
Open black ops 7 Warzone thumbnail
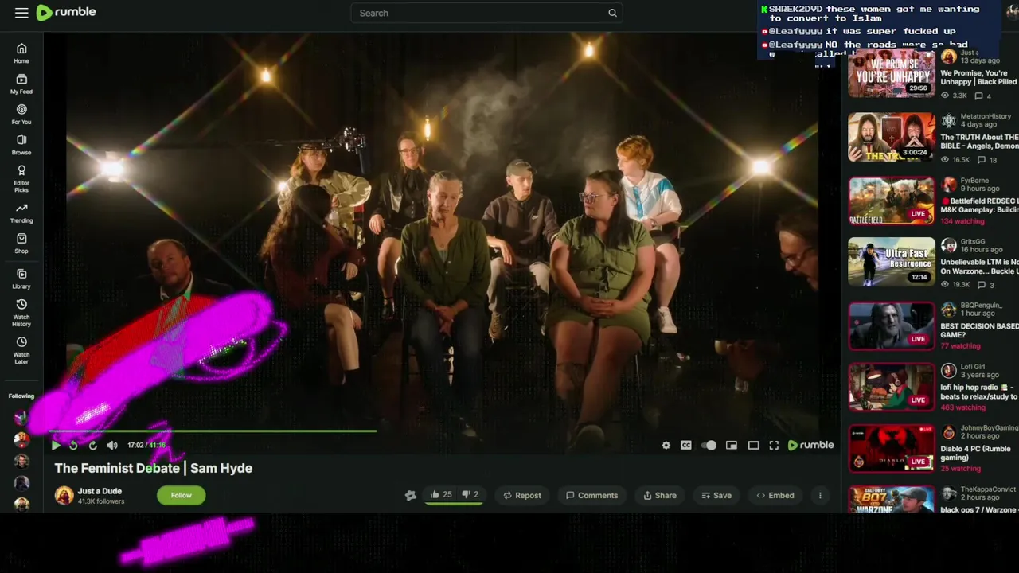tap(892, 499)
